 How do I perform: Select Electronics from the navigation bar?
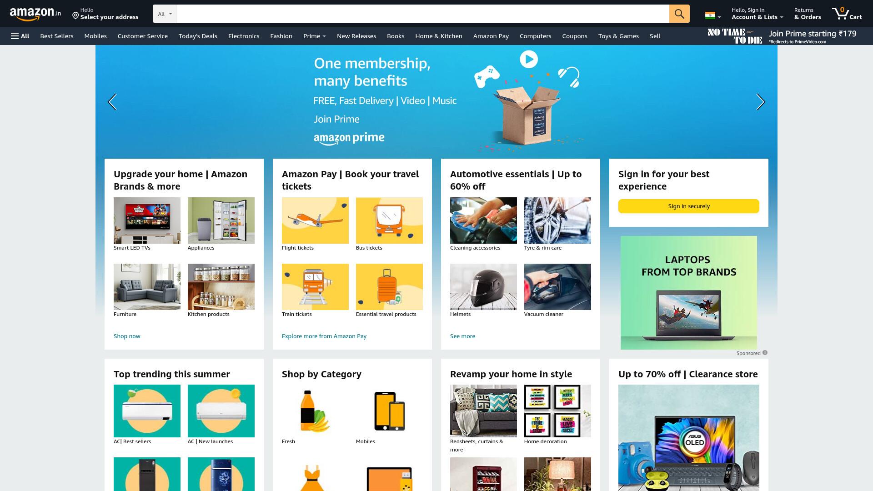[x=244, y=36]
